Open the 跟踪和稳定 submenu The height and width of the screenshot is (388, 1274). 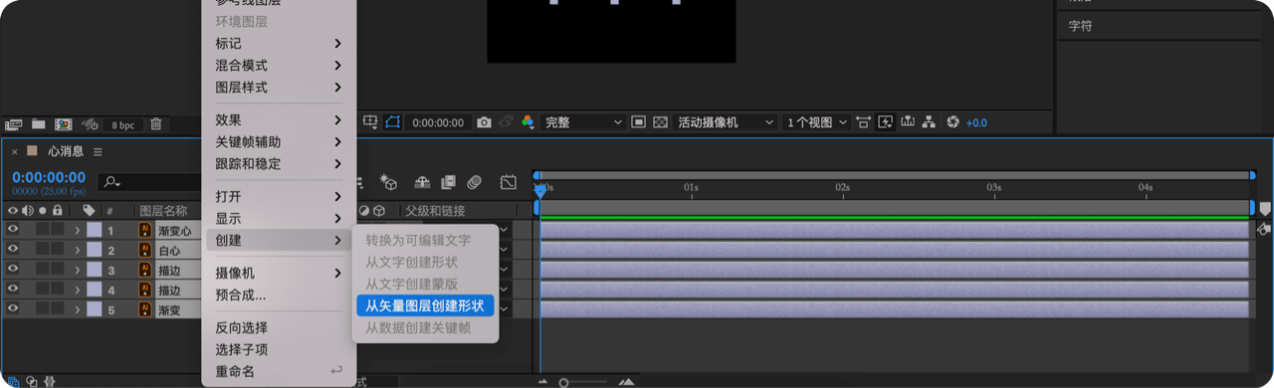279,163
